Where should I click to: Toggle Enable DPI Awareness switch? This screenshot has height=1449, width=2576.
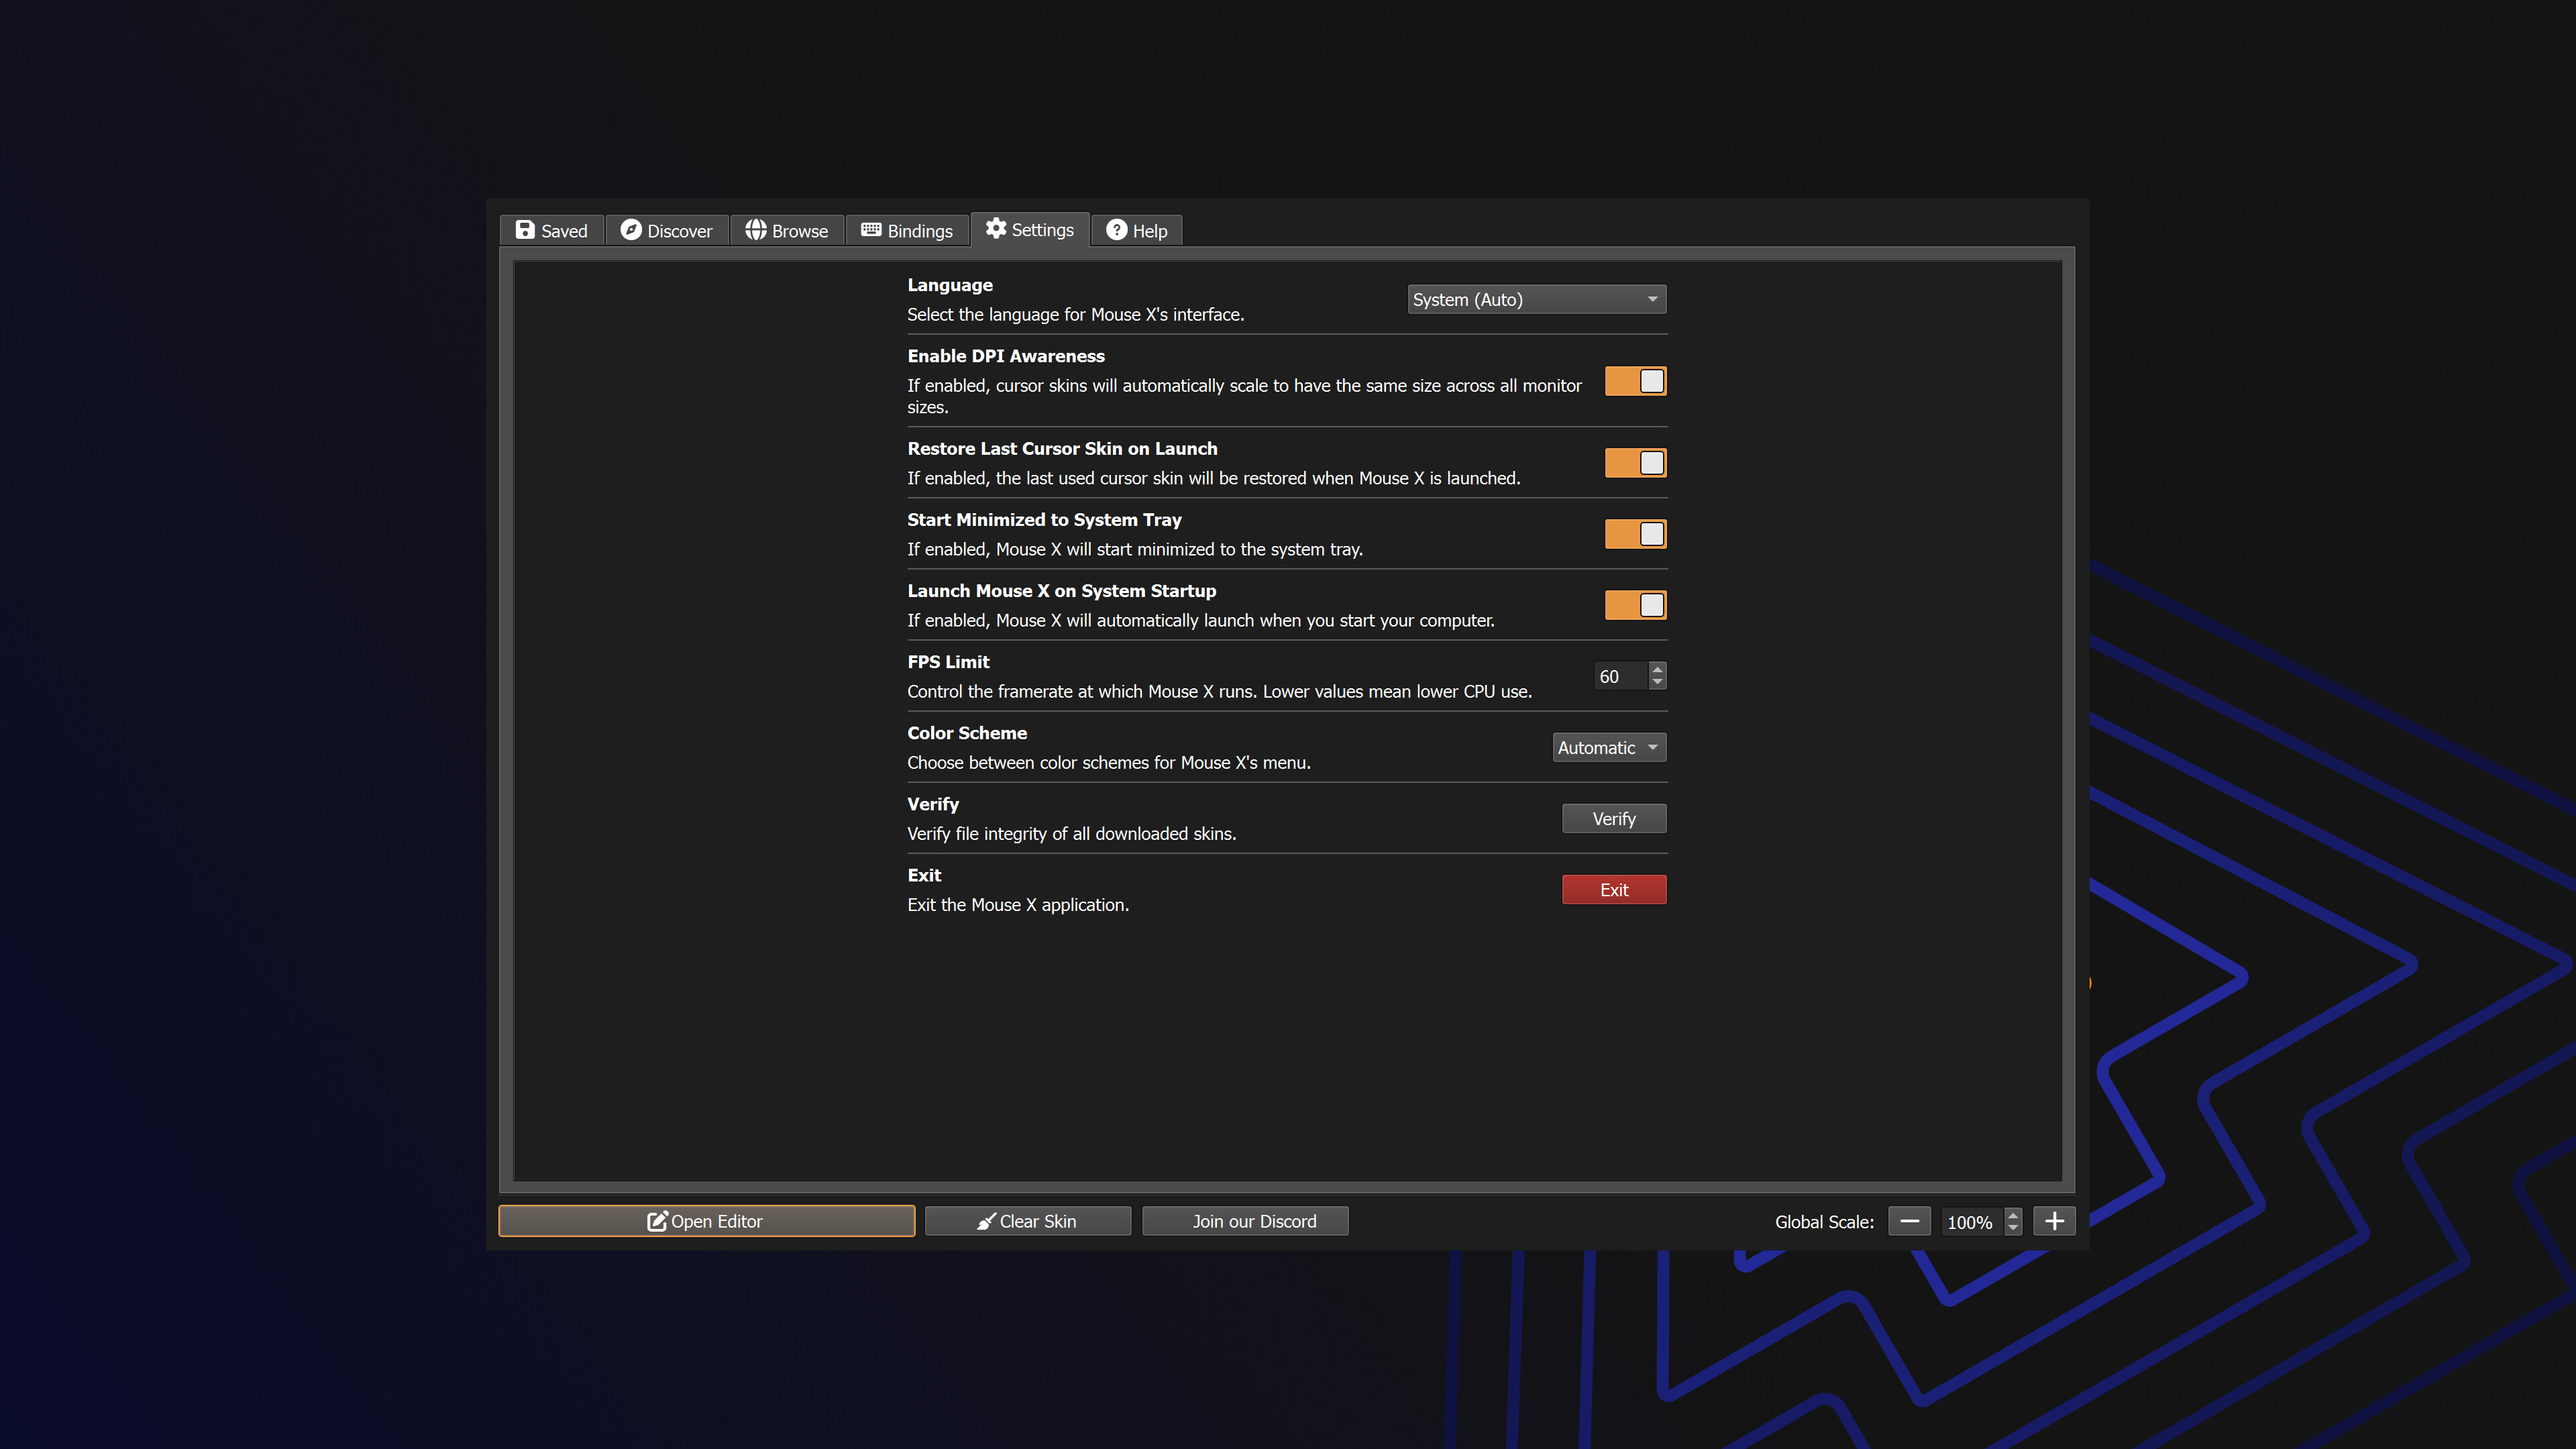tap(1636, 381)
